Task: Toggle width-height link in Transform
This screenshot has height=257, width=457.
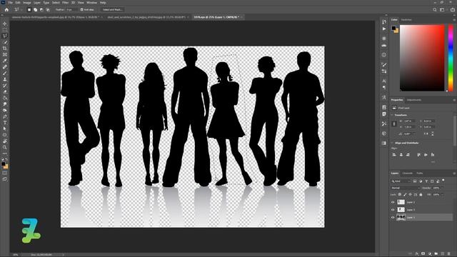Action: pyautogui.click(x=394, y=124)
